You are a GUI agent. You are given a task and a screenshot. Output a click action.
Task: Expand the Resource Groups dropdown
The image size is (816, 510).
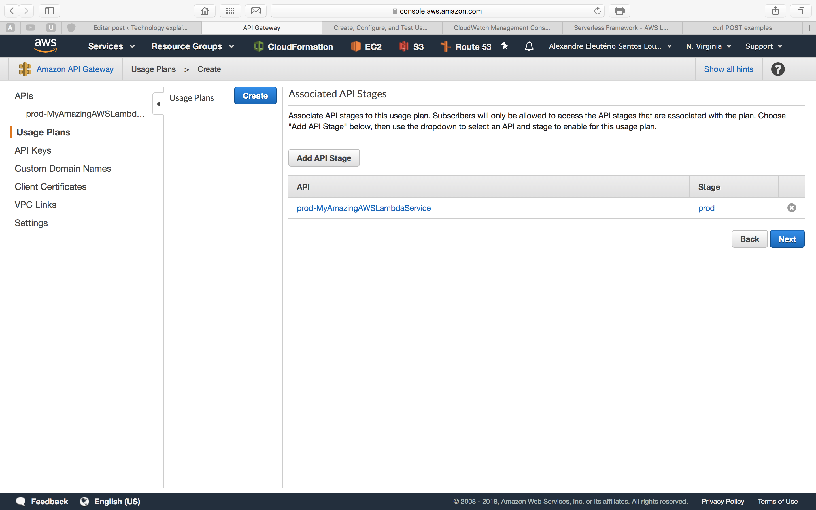tap(193, 46)
